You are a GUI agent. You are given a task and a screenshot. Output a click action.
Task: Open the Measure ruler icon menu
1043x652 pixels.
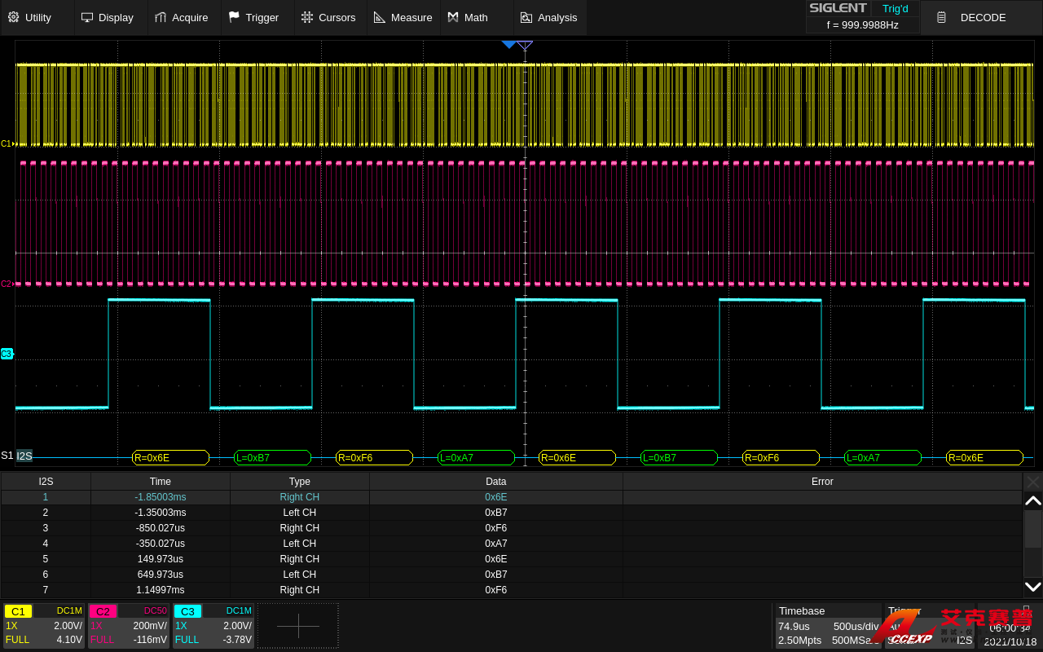tap(379, 17)
